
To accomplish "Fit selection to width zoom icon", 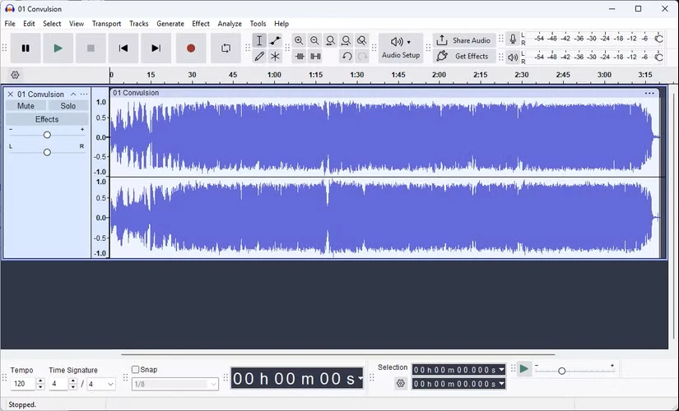I will coord(330,40).
